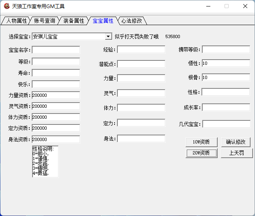The image size is (255, 216).
Task: Click the 20W资质 button
Action: [201, 153]
